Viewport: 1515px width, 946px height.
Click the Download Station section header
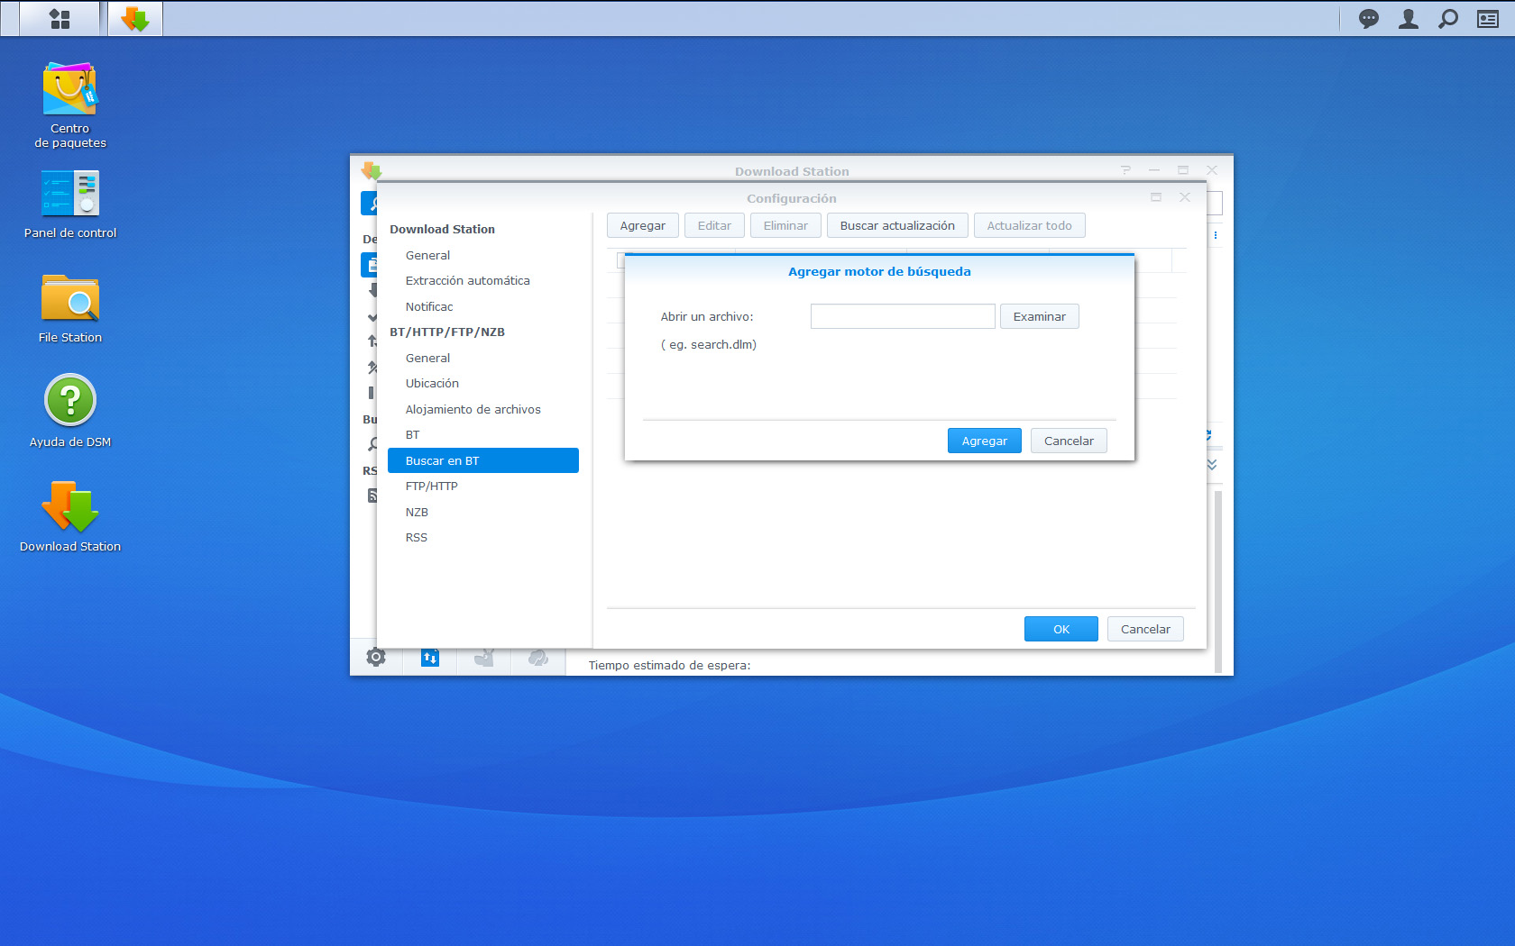[x=442, y=230]
